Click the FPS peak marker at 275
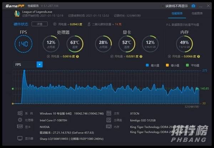This screenshot has width=214, height=148. pos(24,71)
